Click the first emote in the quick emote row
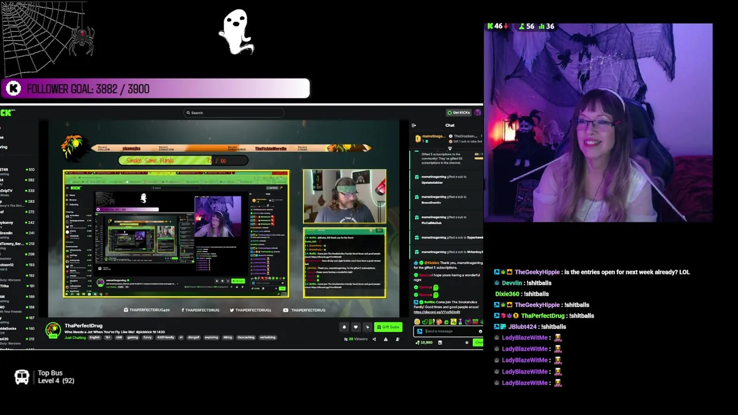This screenshot has width=738, height=415. tap(417, 322)
